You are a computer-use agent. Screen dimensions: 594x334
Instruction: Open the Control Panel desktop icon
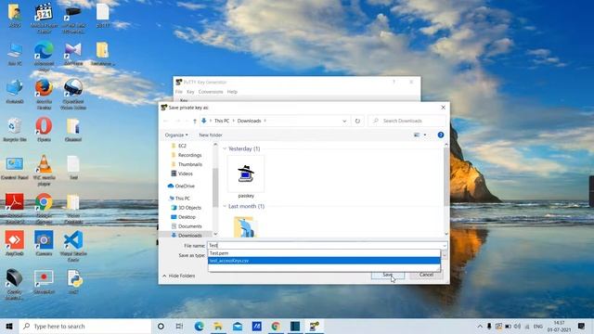point(15,168)
